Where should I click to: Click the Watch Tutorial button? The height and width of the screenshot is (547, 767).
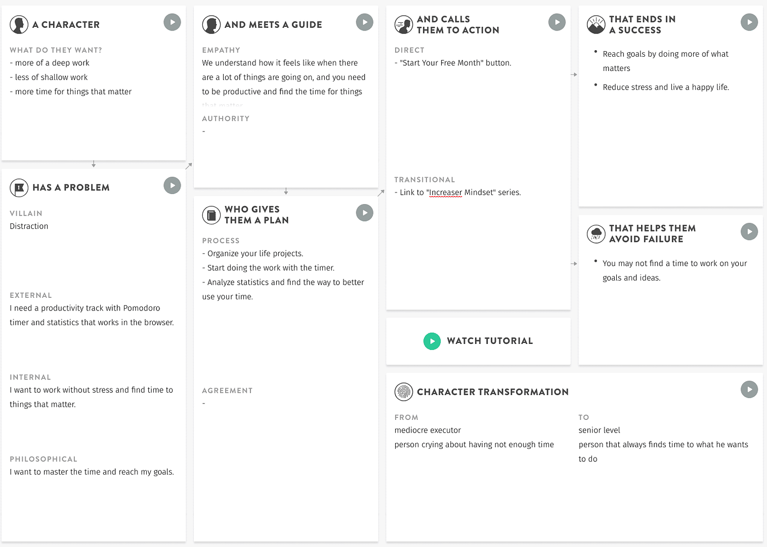pos(478,341)
